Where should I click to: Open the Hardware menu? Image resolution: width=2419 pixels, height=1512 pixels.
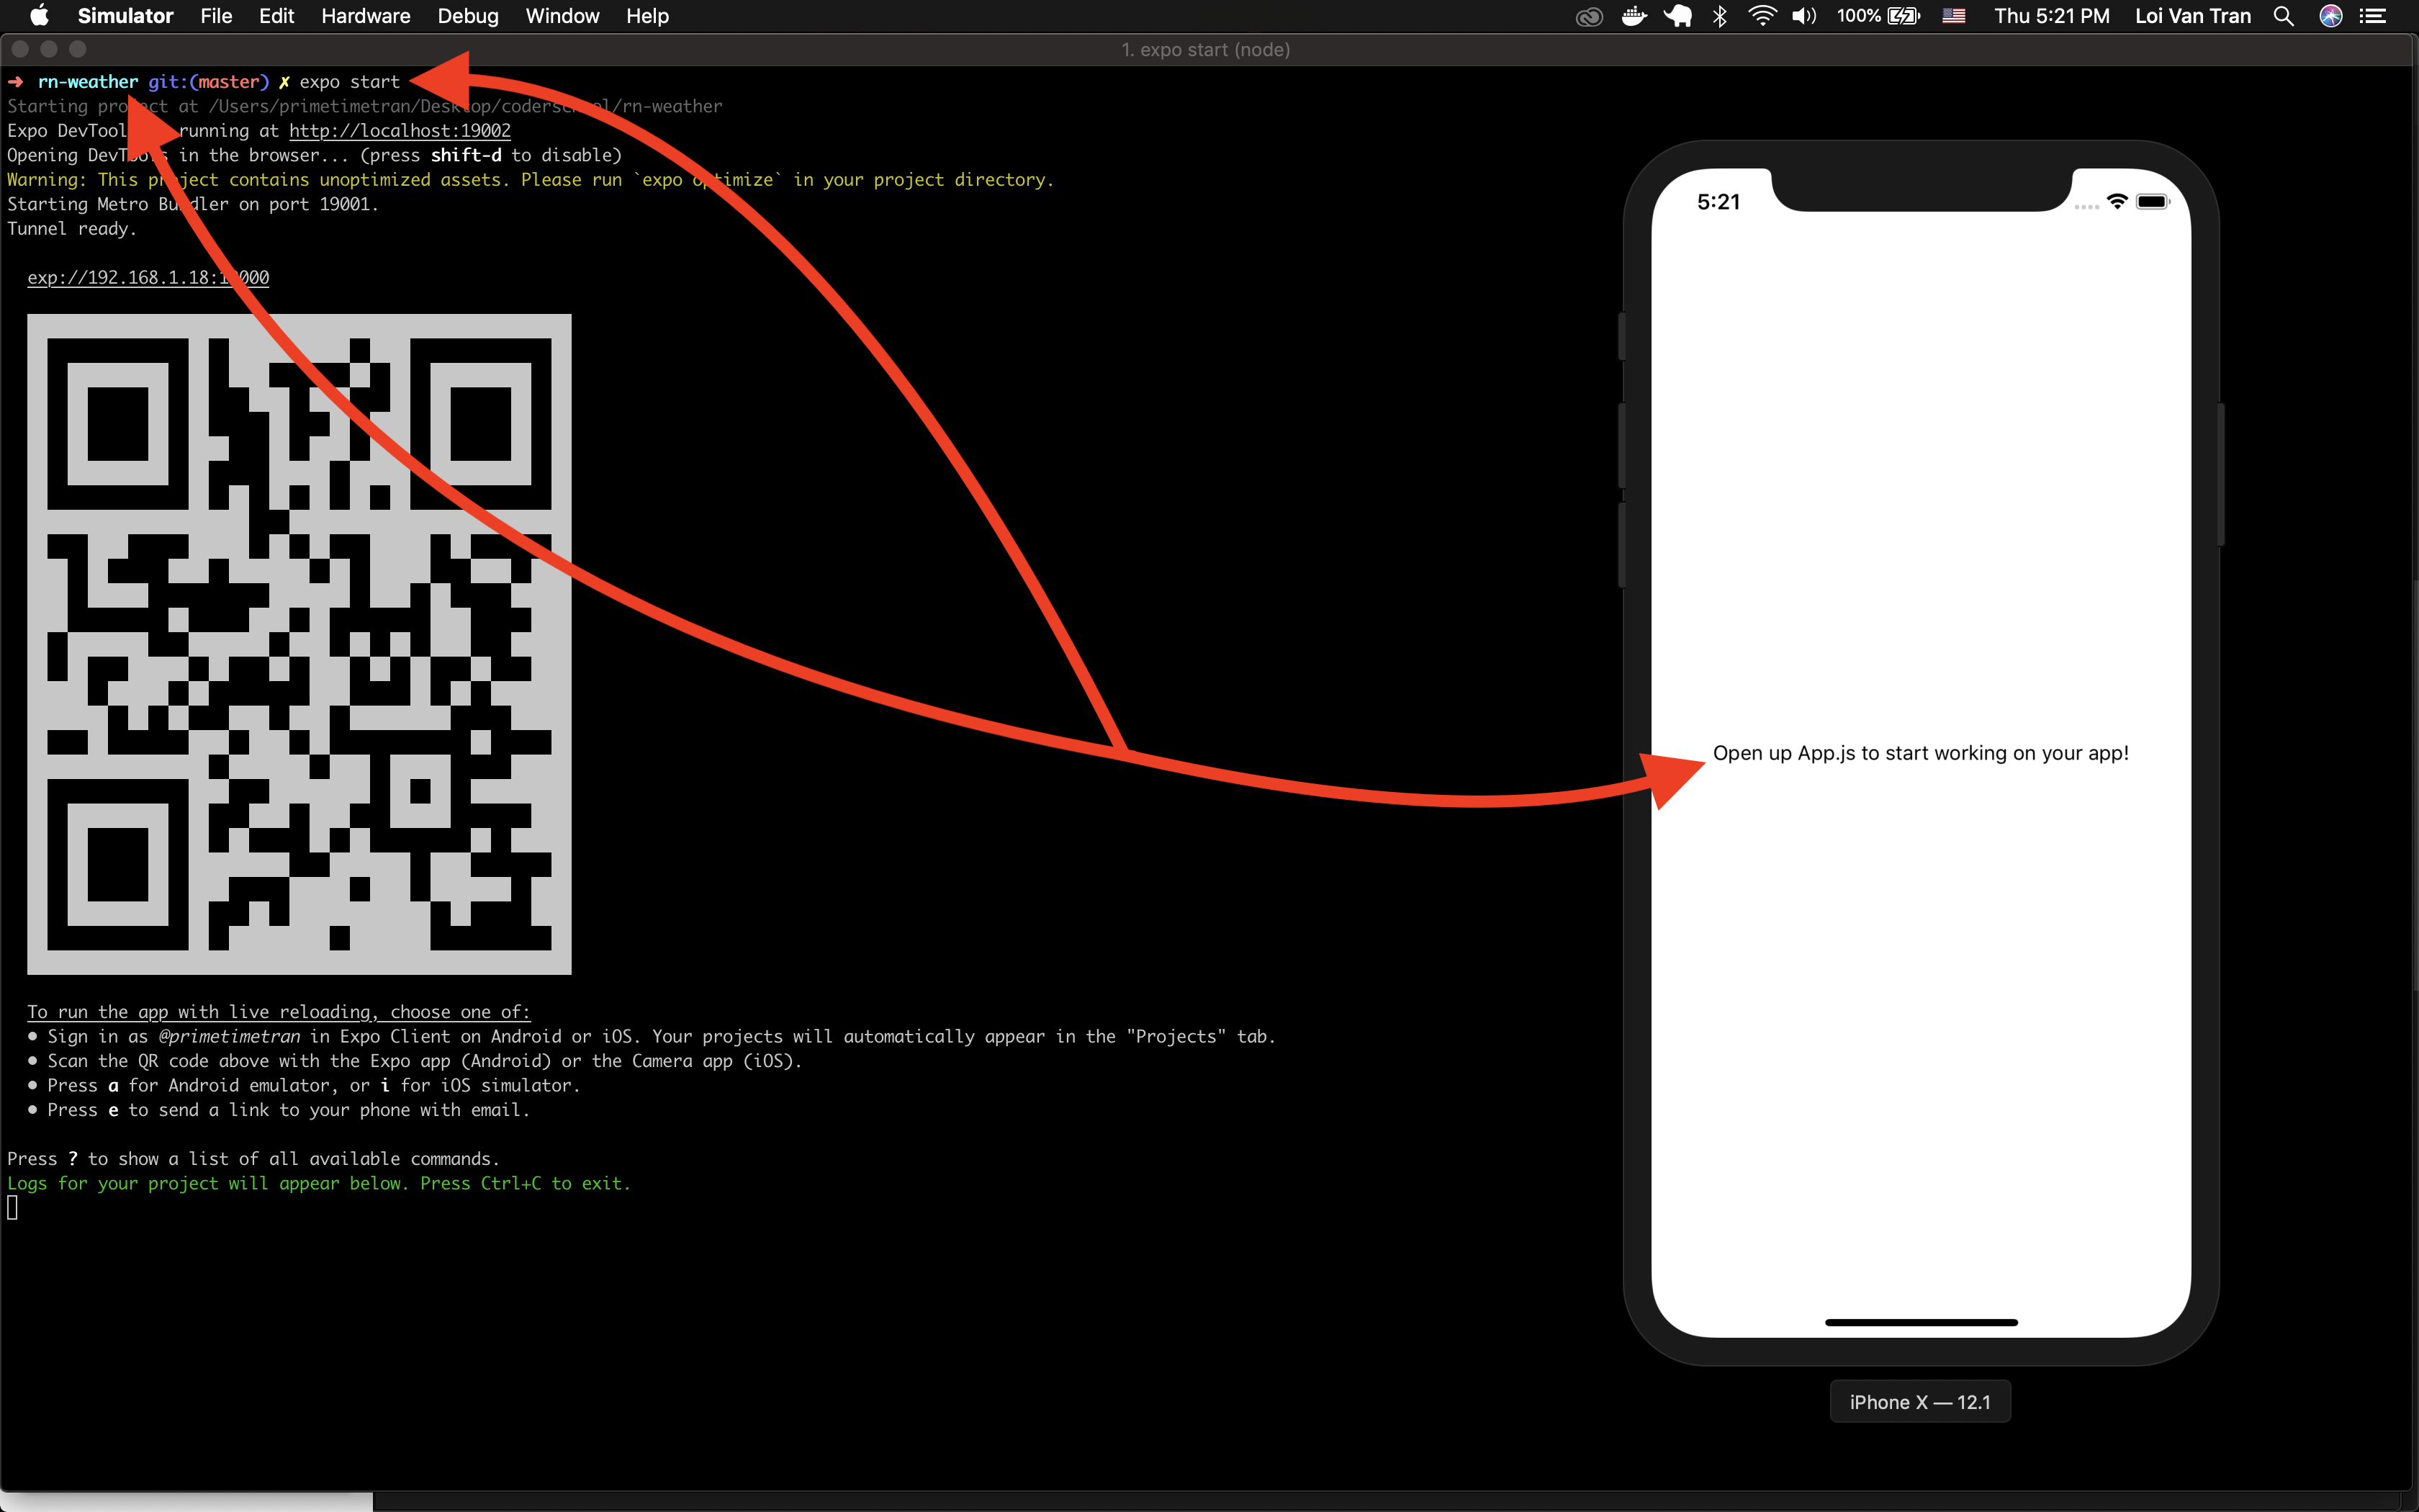[366, 16]
